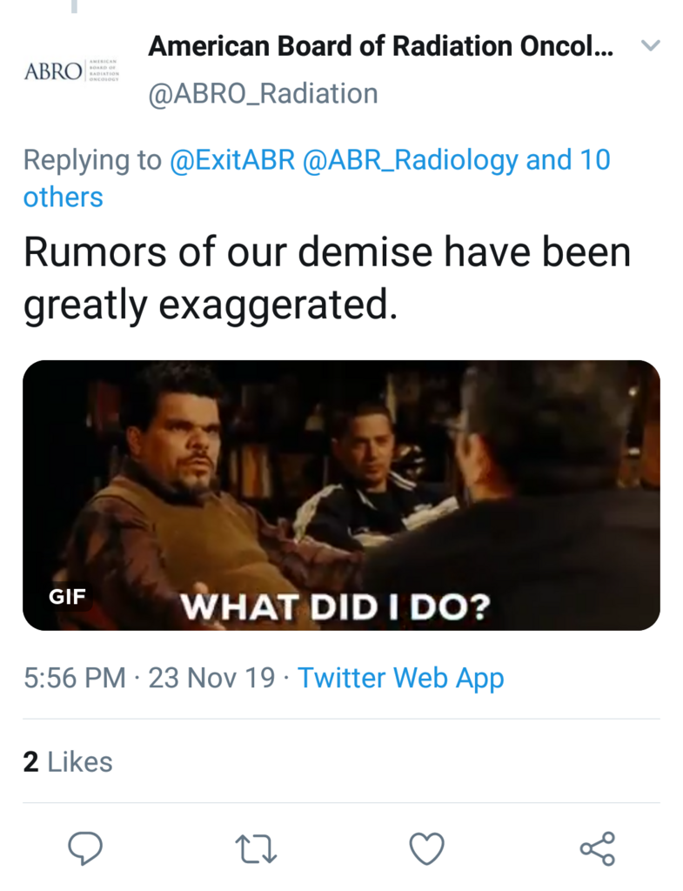Image resolution: width=683 pixels, height=891 pixels.
Task: Click the 'Replying to' label
Action: coord(92,160)
